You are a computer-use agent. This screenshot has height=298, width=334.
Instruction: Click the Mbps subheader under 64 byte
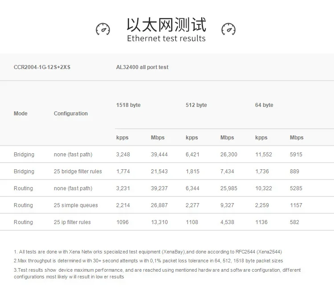(x=297, y=138)
